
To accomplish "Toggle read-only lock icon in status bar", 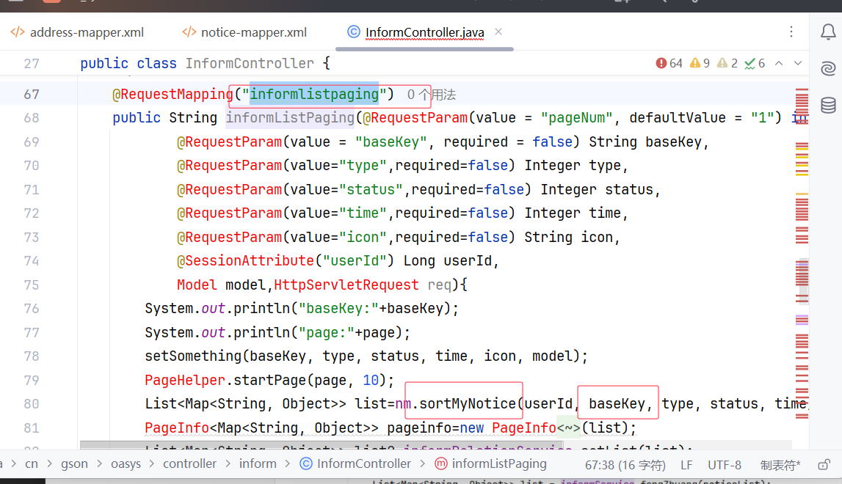I will [824, 464].
